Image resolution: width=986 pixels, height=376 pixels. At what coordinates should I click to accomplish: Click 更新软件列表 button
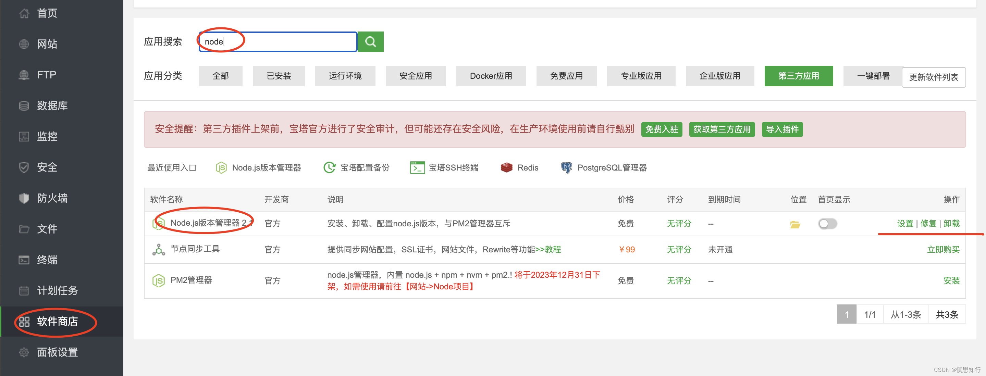pos(933,77)
